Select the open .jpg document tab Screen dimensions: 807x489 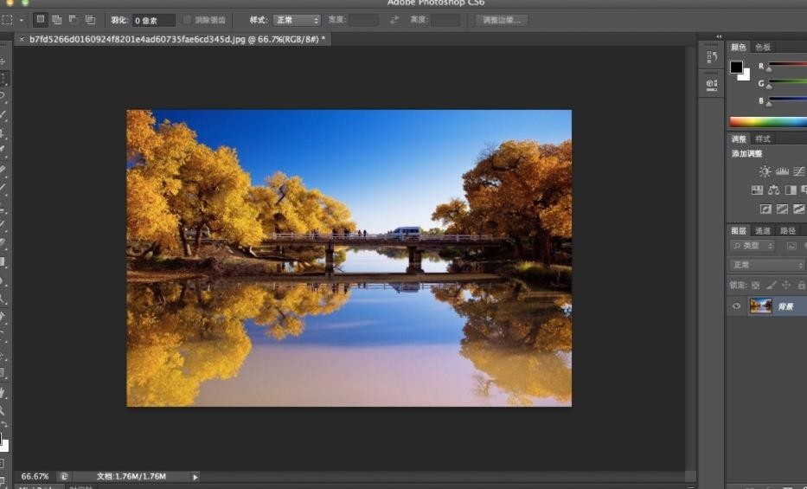pos(177,39)
